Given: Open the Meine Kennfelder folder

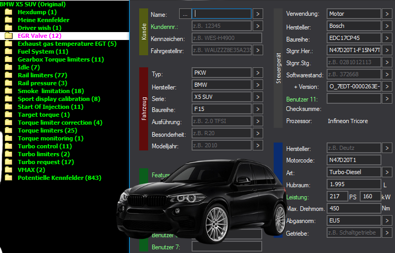Looking at the screenshot, I should tap(43, 20).
